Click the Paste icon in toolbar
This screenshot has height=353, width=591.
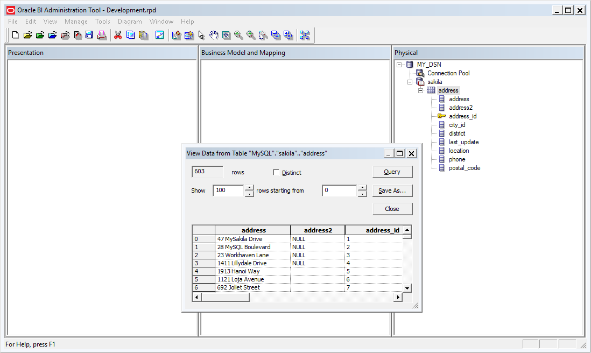[x=143, y=35]
